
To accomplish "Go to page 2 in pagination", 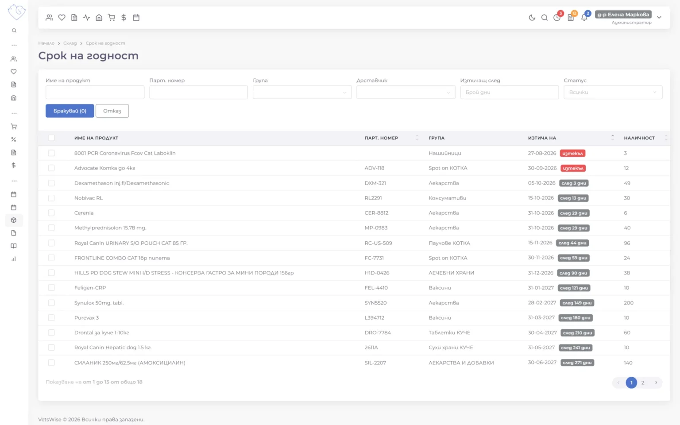I will [x=643, y=383].
